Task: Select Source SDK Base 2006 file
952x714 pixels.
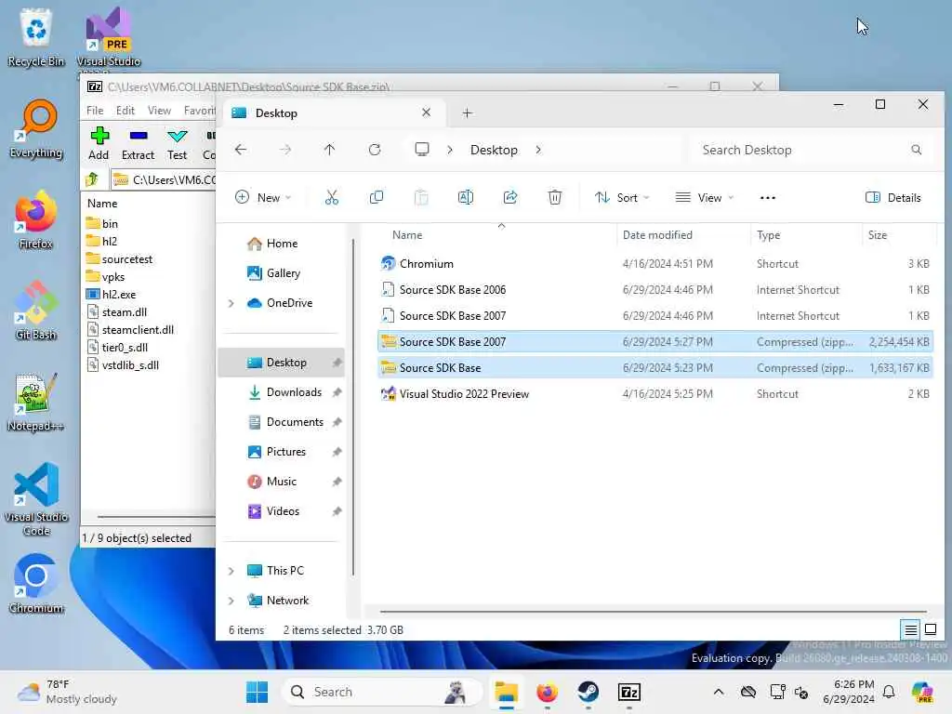Action: [655, 290]
